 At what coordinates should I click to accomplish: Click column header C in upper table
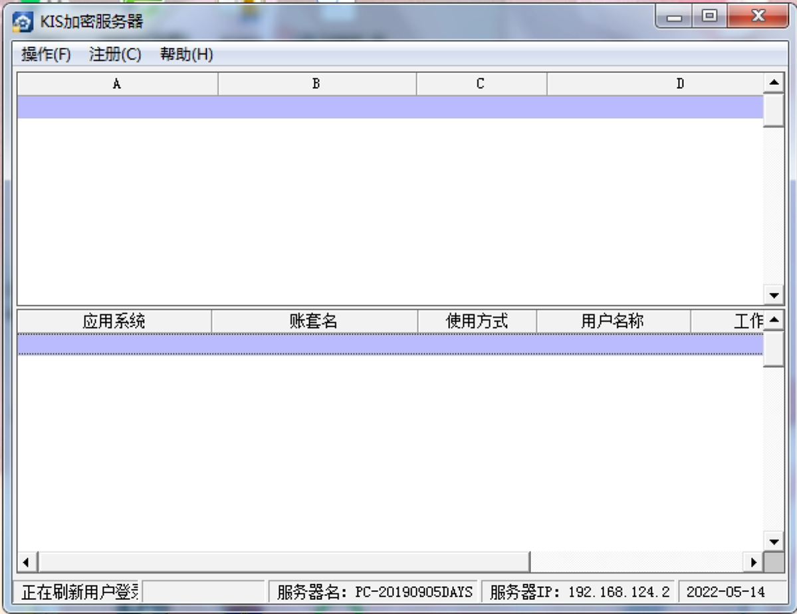coord(481,84)
